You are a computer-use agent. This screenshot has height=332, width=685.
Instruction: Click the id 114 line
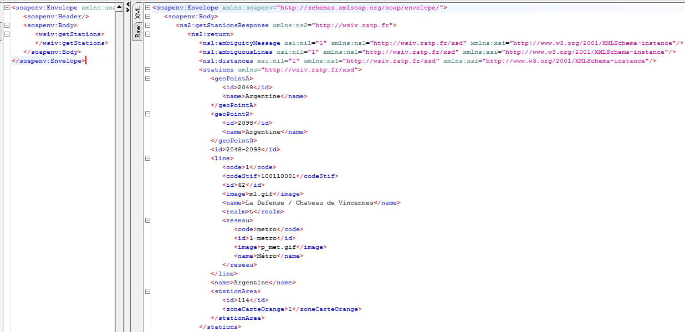pos(246,300)
